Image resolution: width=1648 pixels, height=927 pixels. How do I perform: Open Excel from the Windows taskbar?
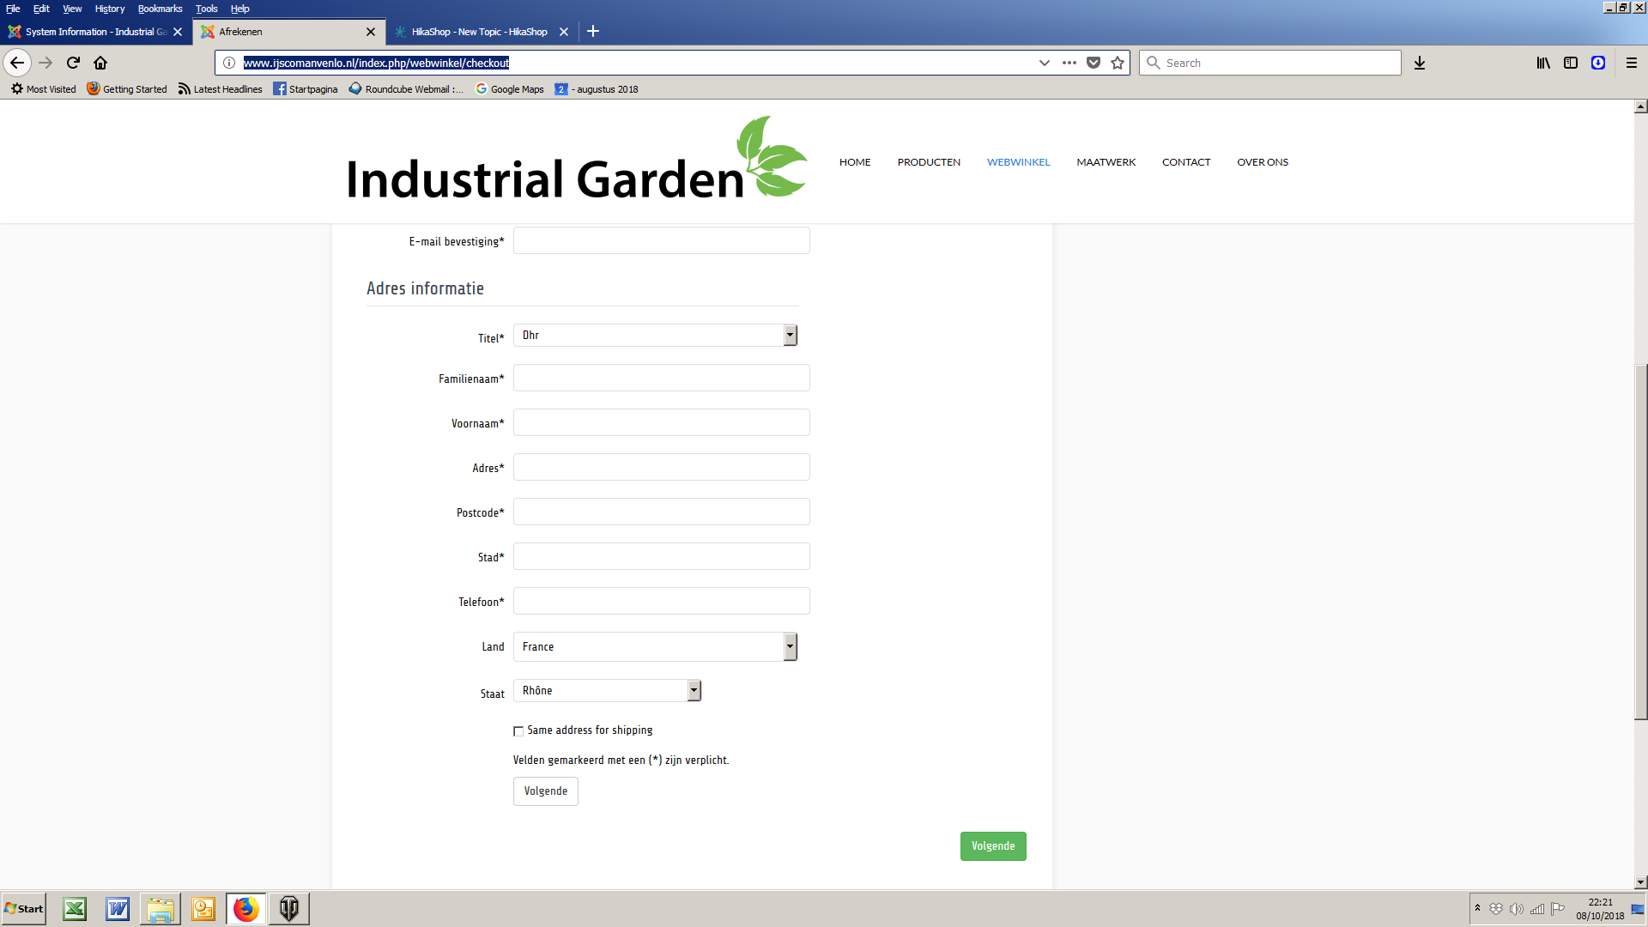tap(75, 909)
